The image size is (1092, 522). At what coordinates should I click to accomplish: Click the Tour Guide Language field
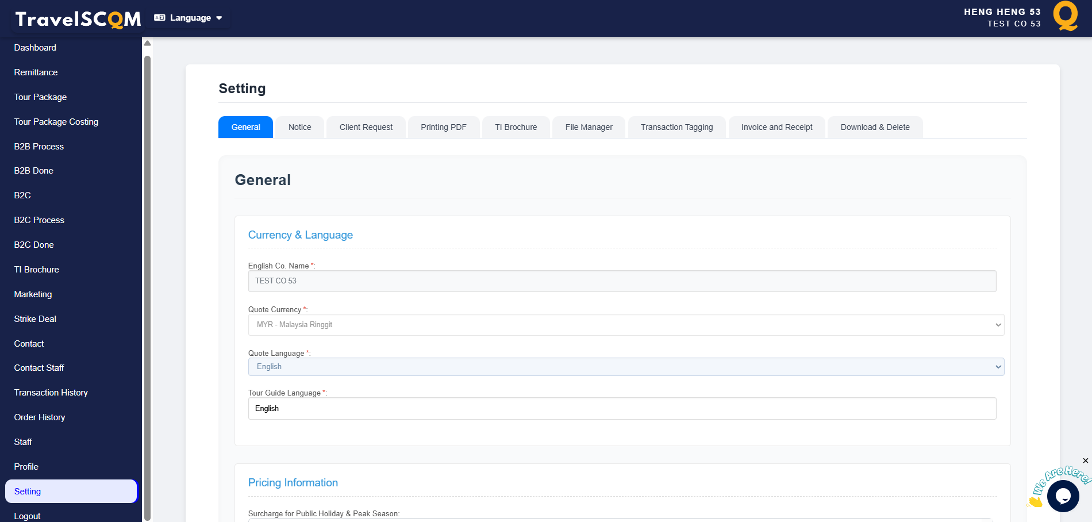coord(622,409)
